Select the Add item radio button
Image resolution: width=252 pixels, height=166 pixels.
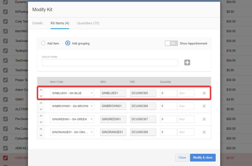click(x=43, y=43)
